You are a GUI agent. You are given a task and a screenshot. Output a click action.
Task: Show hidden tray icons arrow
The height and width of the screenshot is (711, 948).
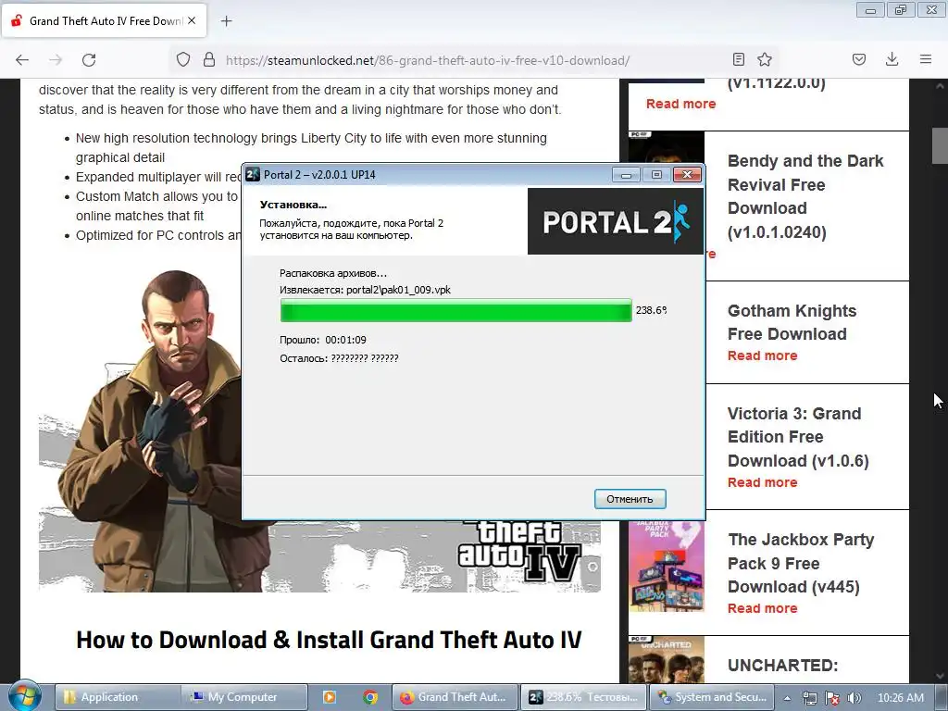click(x=787, y=698)
